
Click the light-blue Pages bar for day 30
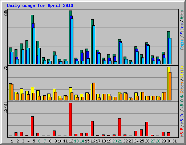coord(170,51)
